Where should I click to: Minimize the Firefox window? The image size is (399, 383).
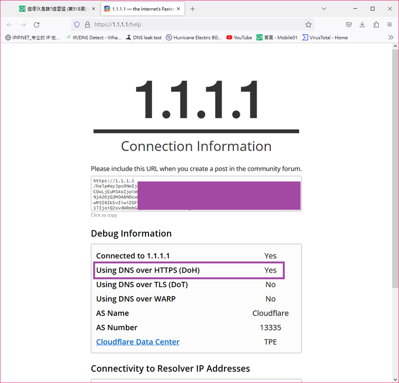(x=355, y=9)
